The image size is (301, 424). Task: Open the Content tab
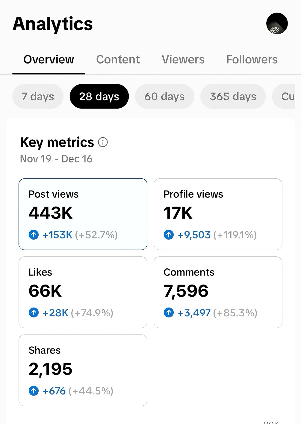click(x=118, y=59)
